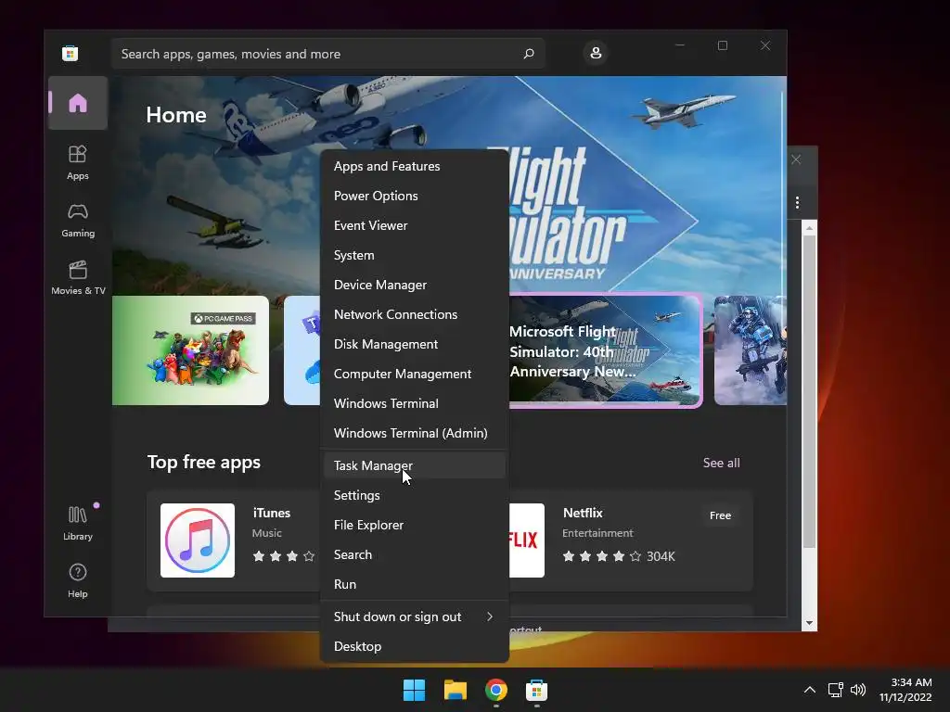Open the Apps section in Store sidebar
Image resolution: width=950 pixels, height=712 pixels.
tap(78, 162)
